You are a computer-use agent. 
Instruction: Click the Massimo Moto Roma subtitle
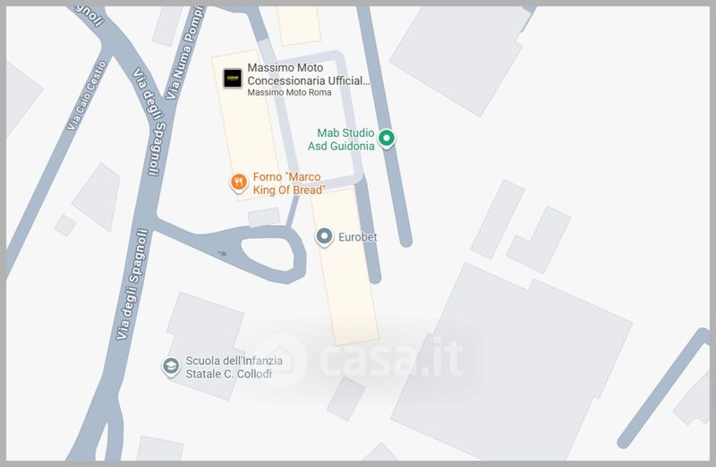pos(289,93)
